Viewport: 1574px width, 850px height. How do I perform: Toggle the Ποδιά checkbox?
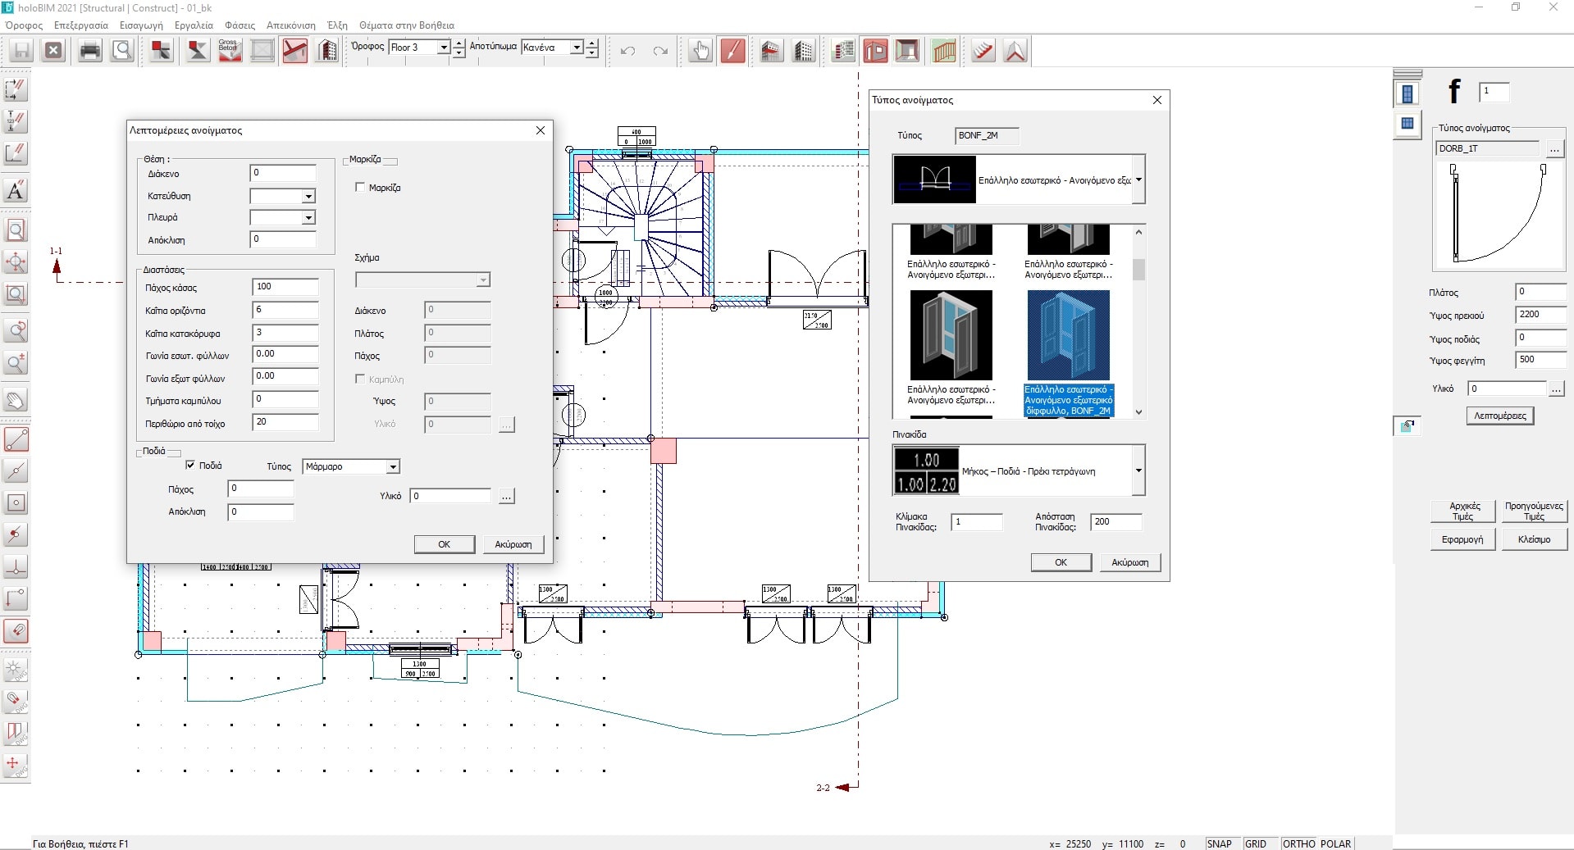pos(190,466)
